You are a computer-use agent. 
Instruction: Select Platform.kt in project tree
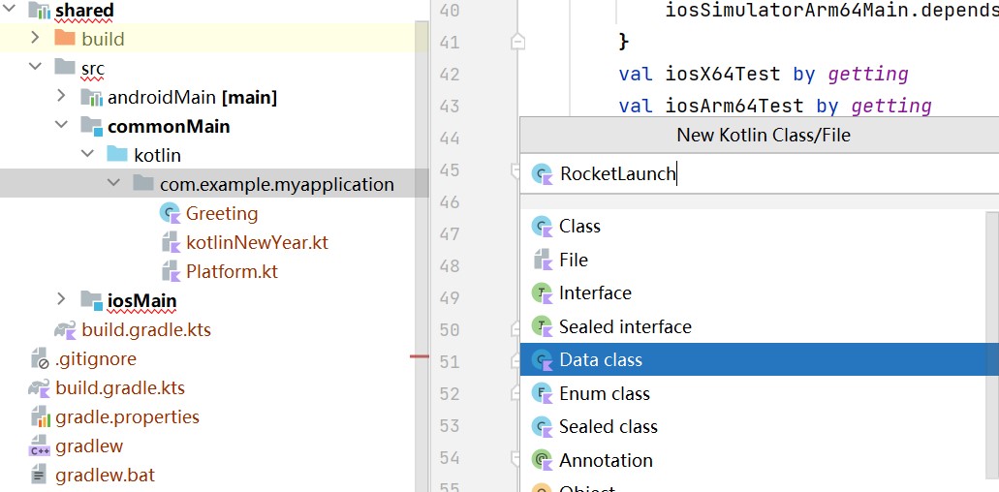click(232, 272)
